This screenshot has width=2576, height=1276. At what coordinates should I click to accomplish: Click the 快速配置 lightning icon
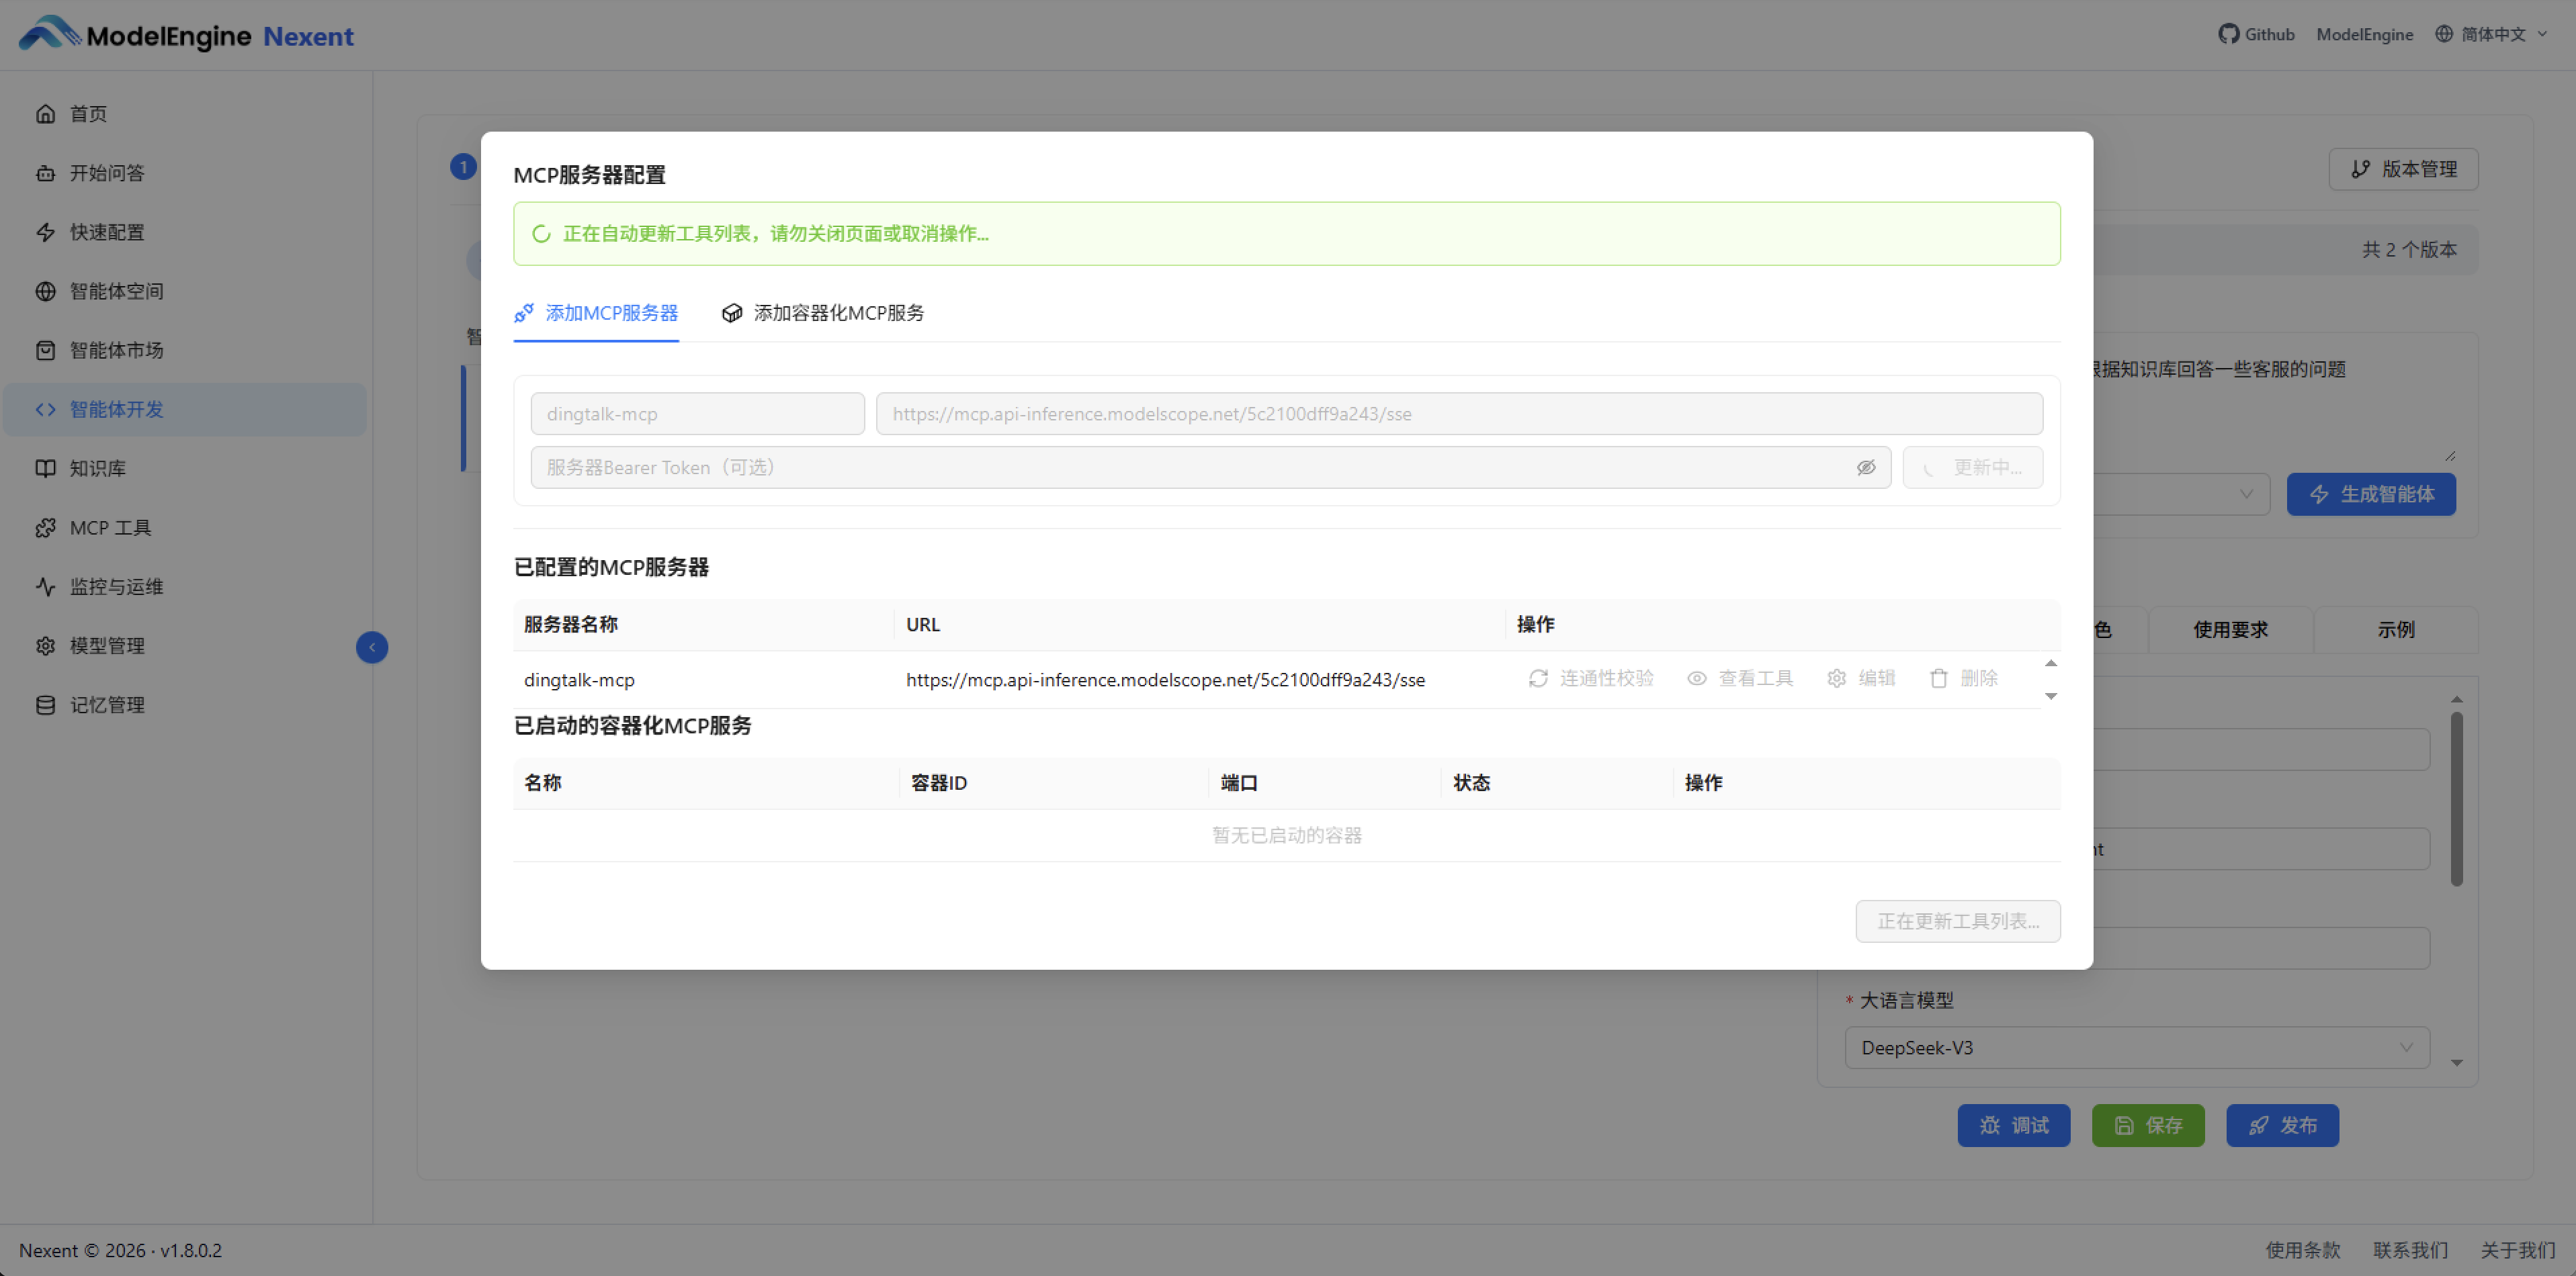coord(45,232)
